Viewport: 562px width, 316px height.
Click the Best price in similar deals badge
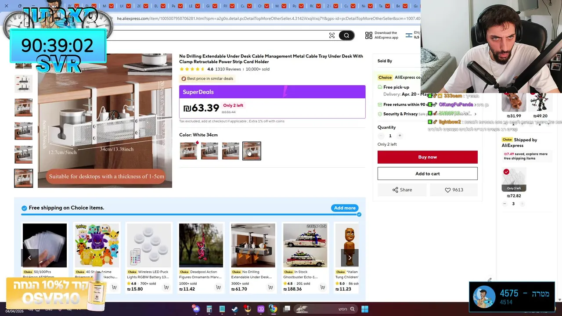pyautogui.click(x=207, y=79)
